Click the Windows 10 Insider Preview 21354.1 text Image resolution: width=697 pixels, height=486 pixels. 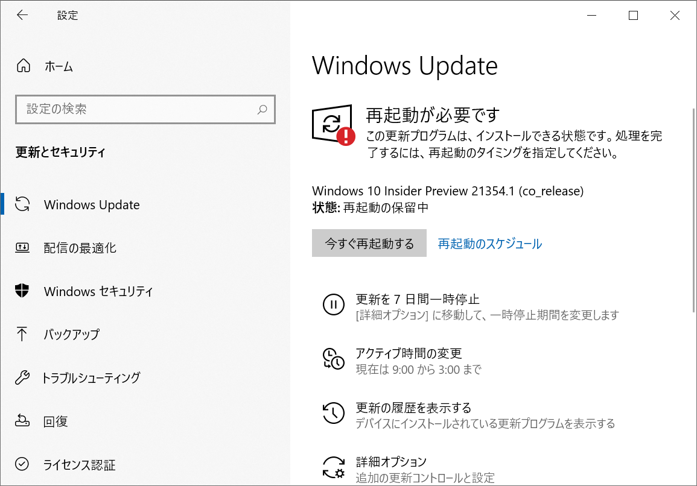[448, 191]
